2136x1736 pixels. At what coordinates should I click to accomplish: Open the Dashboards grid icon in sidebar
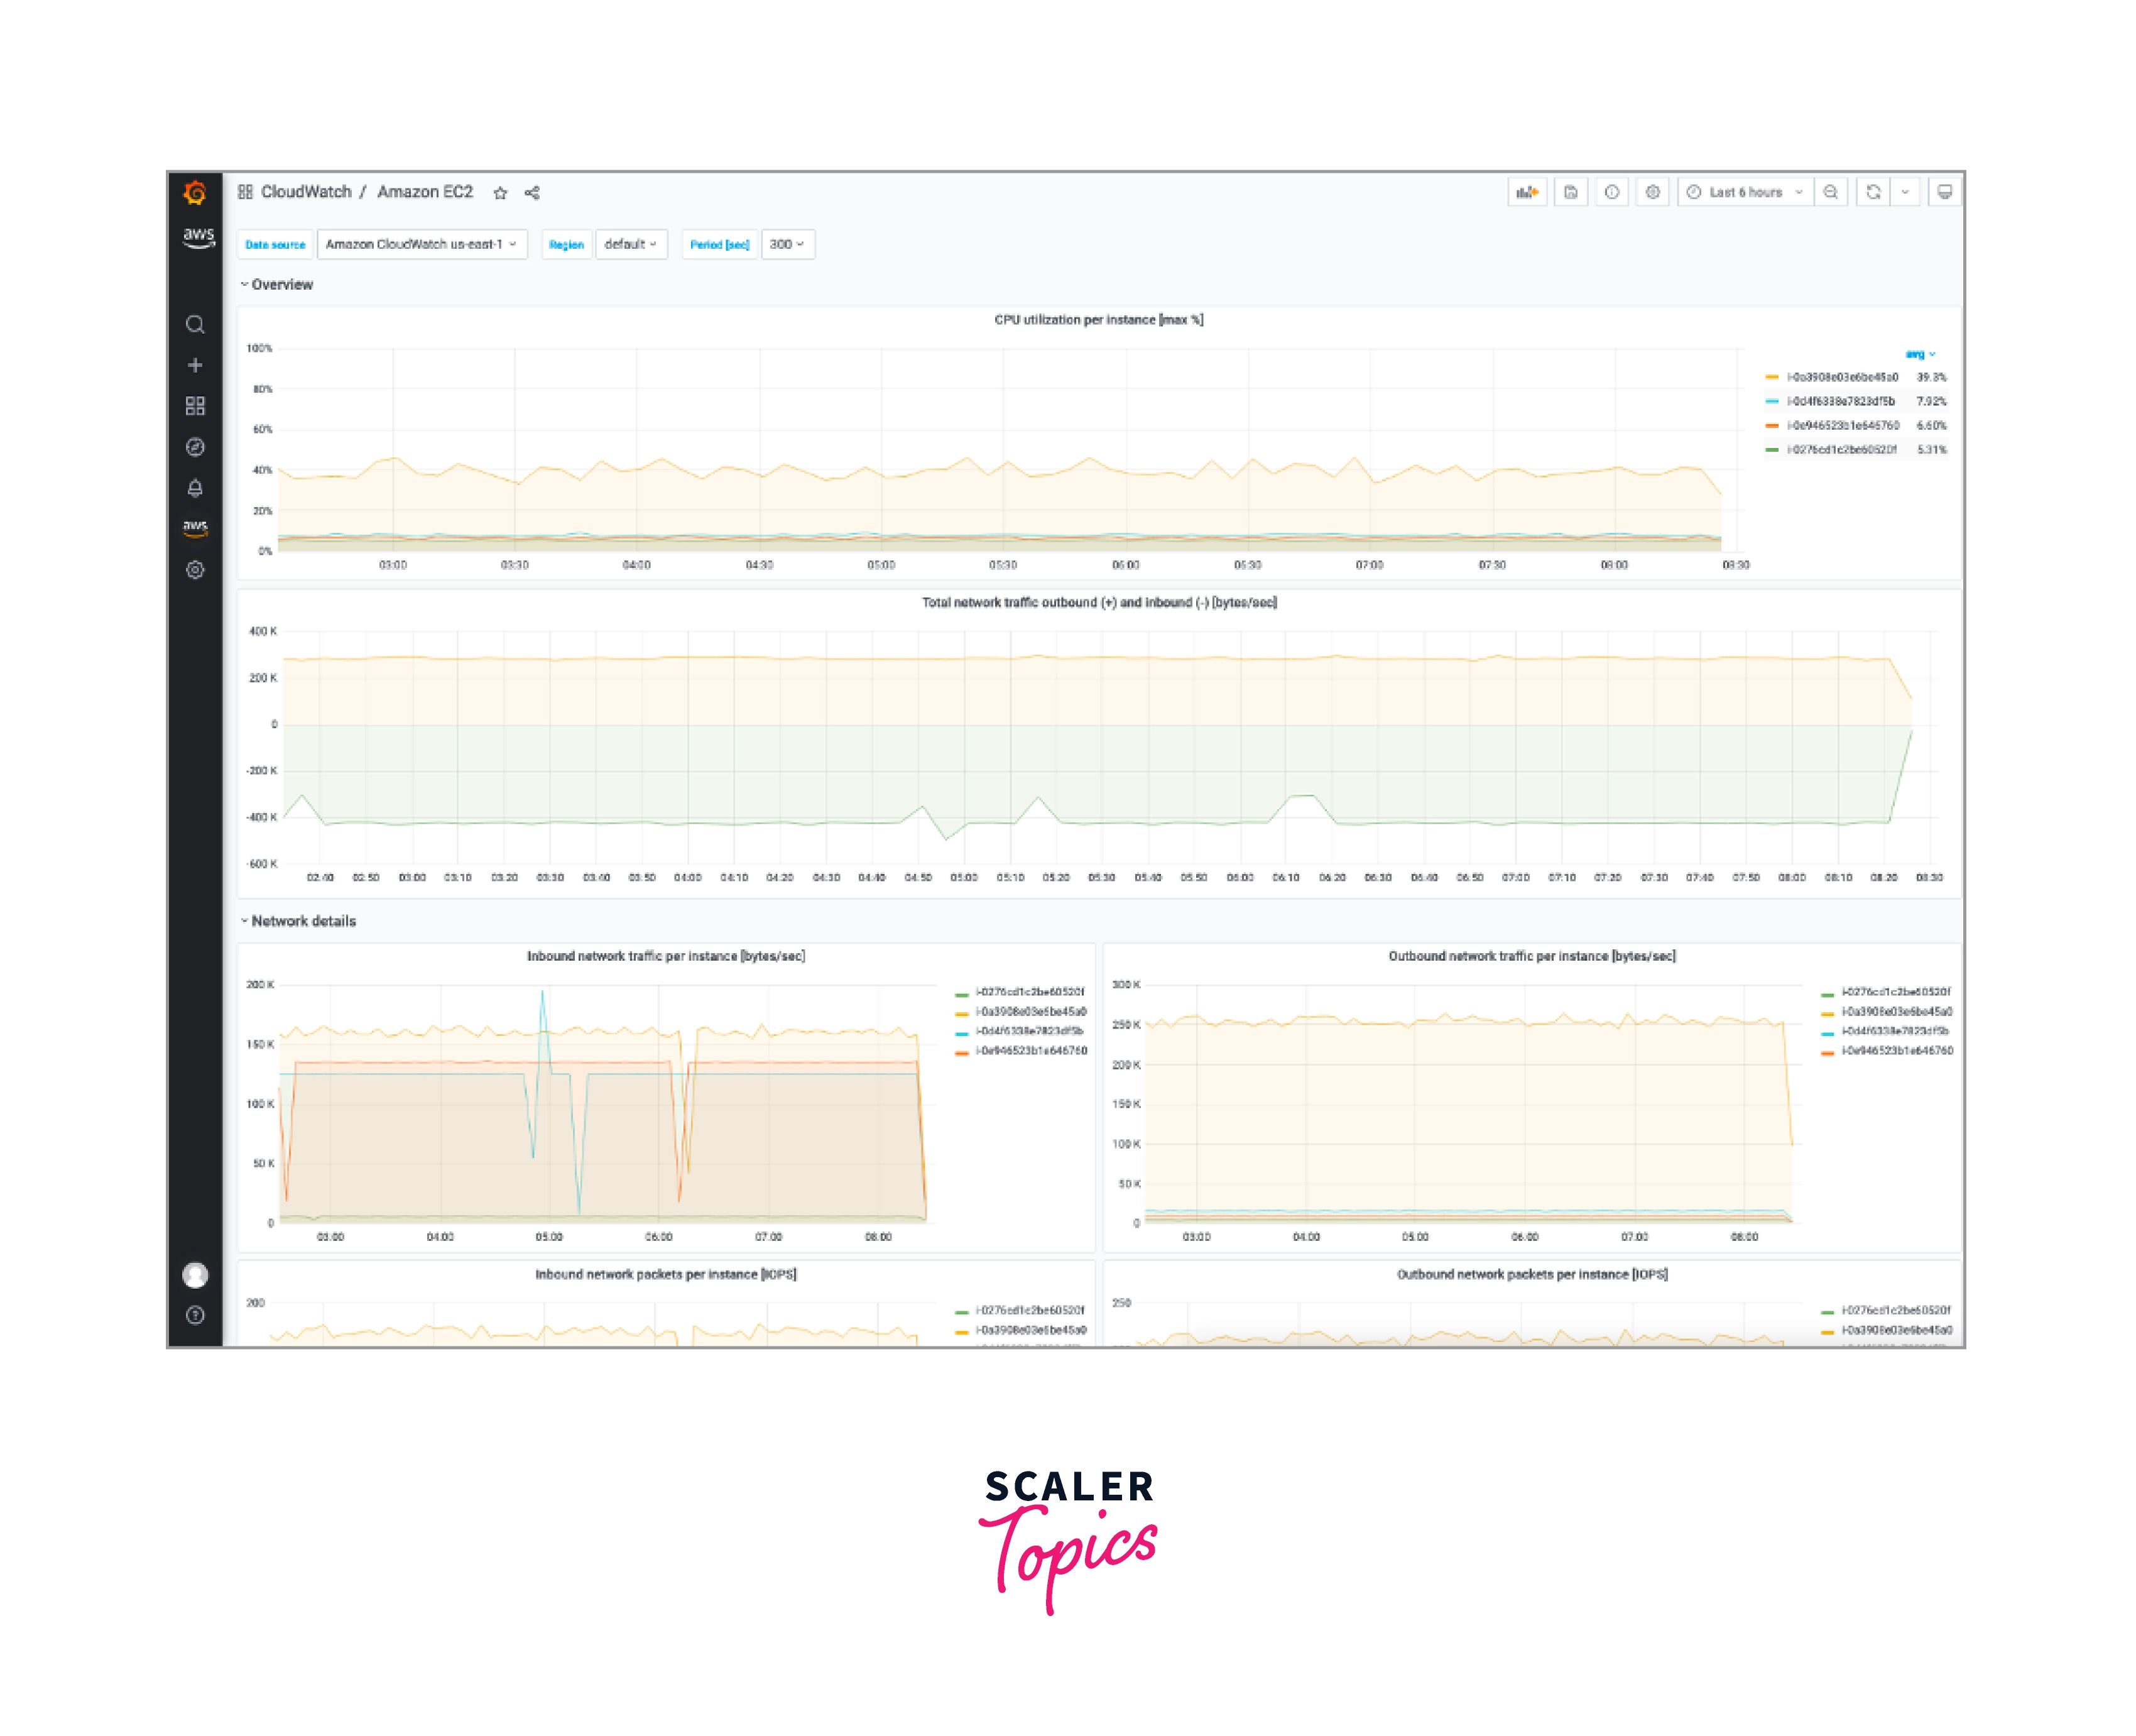(x=195, y=406)
